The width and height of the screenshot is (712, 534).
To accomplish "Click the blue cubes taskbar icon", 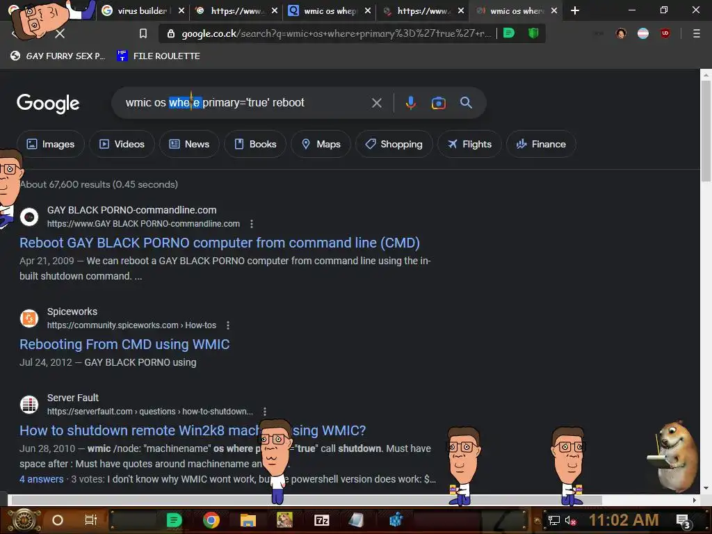I will (x=396, y=520).
